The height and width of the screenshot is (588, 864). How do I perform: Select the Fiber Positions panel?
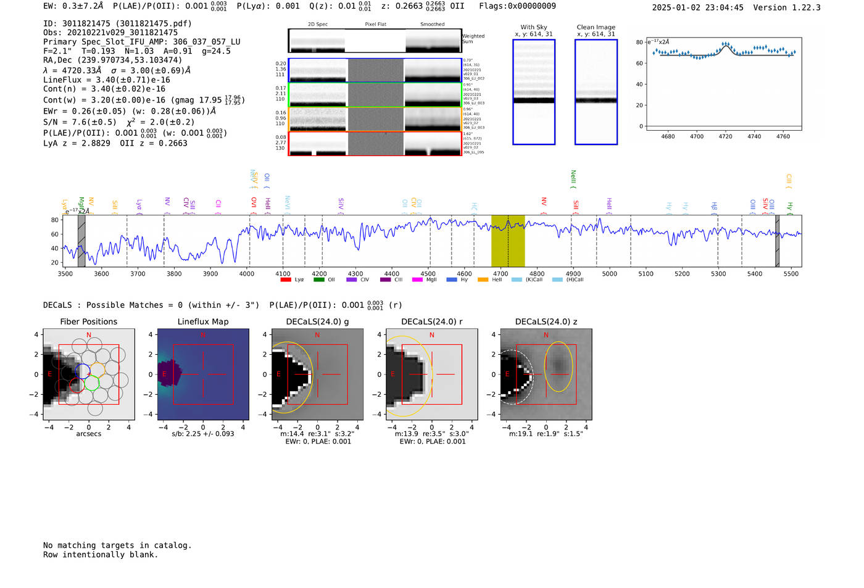tap(89, 374)
